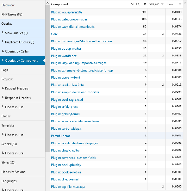Open the Languages panel
Image resolution: width=187 pixels, height=191 pixels.
point(23,181)
